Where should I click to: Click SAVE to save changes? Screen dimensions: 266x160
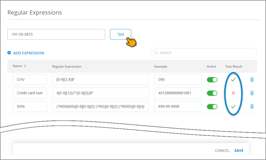pyautogui.click(x=239, y=150)
